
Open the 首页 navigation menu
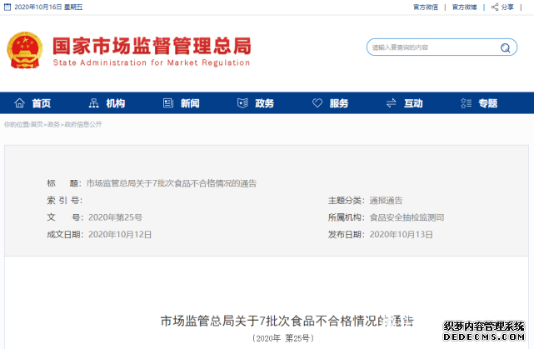tap(41, 103)
